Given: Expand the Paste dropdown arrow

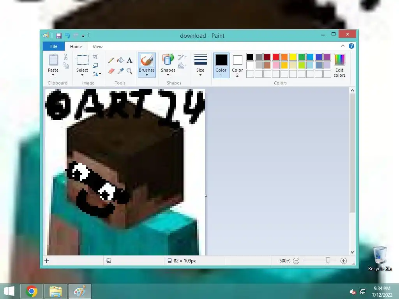Looking at the screenshot, I should pyautogui.click(x=53, y=75).
